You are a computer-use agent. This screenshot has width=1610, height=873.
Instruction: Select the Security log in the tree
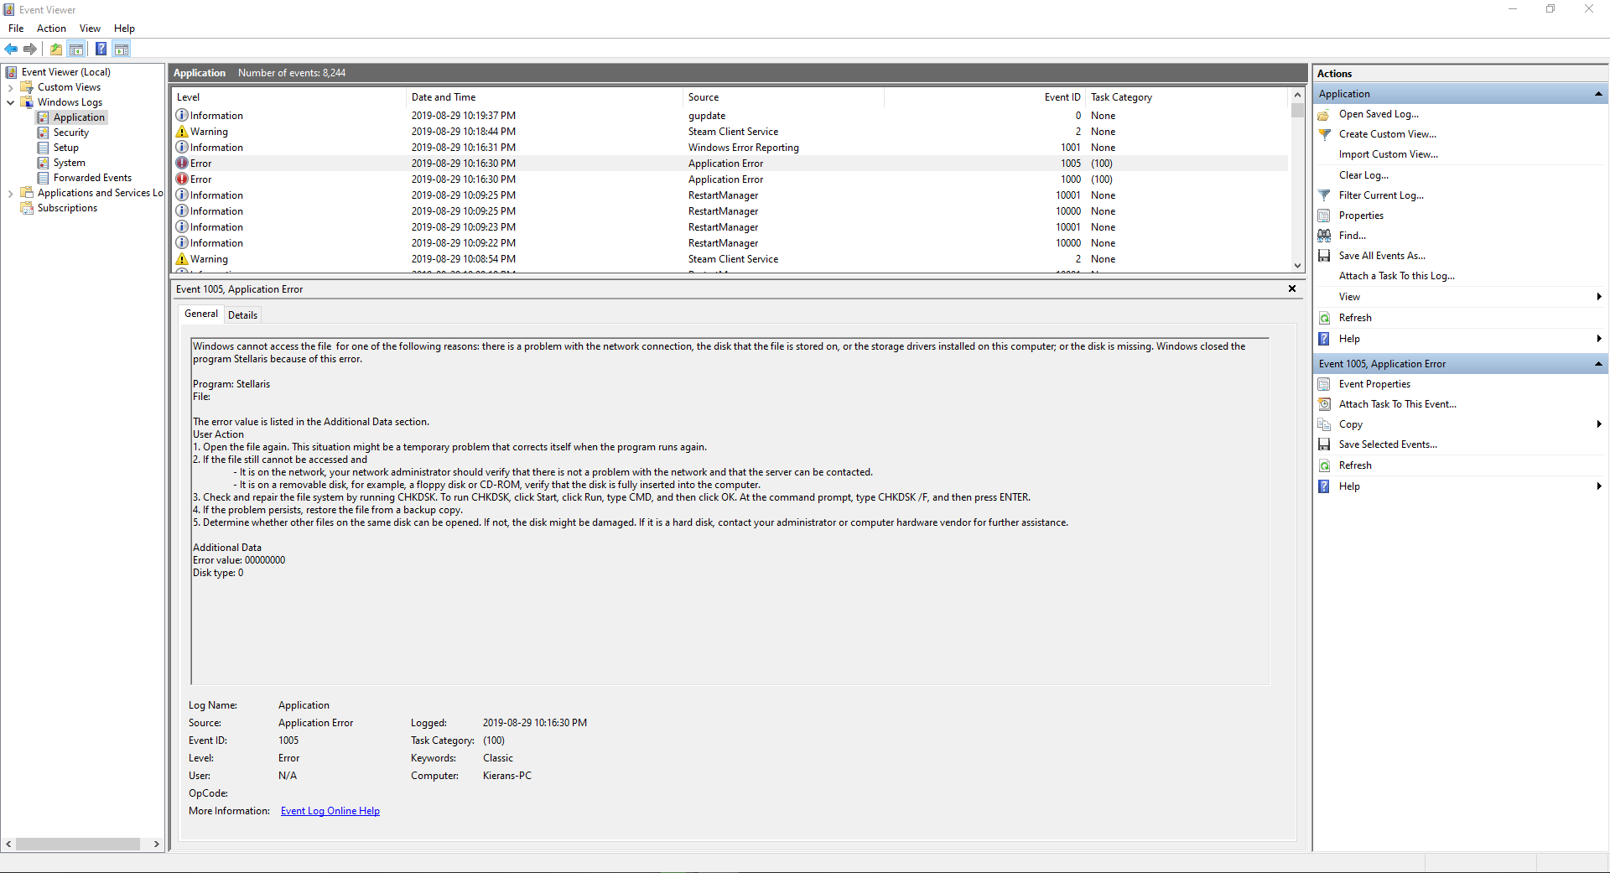point(70,133)
